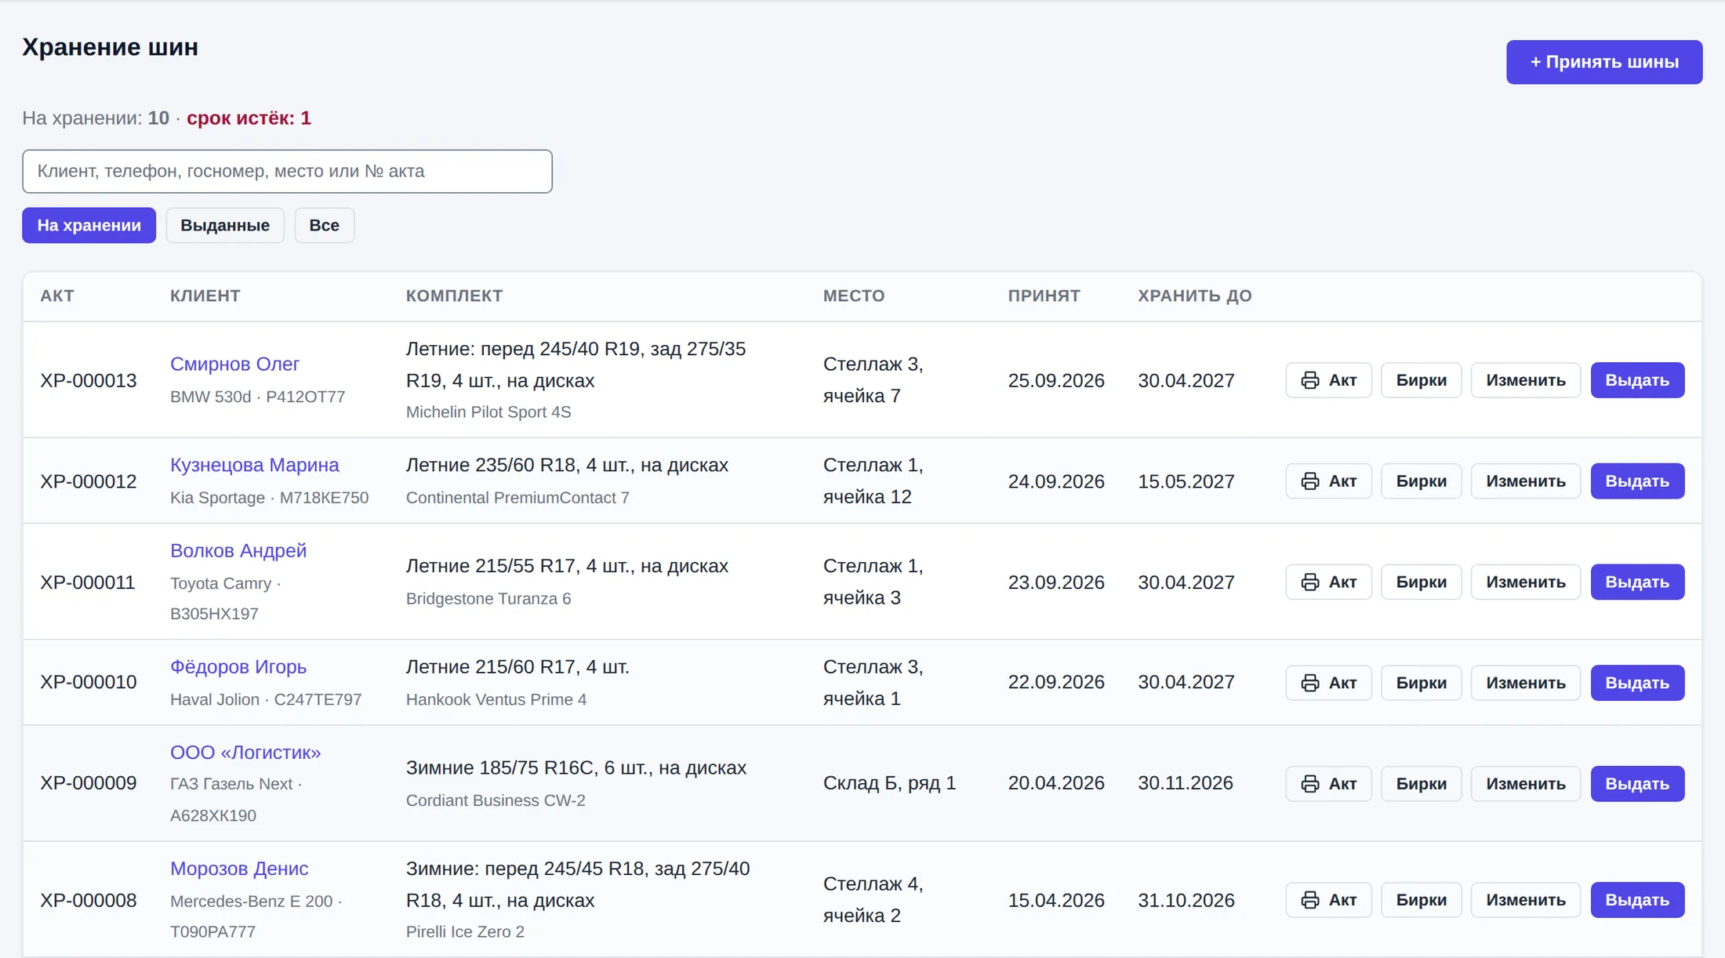The image size is (1725, 958).
Task: Click Изменить for Волков Андрей
Action: 1526,582
